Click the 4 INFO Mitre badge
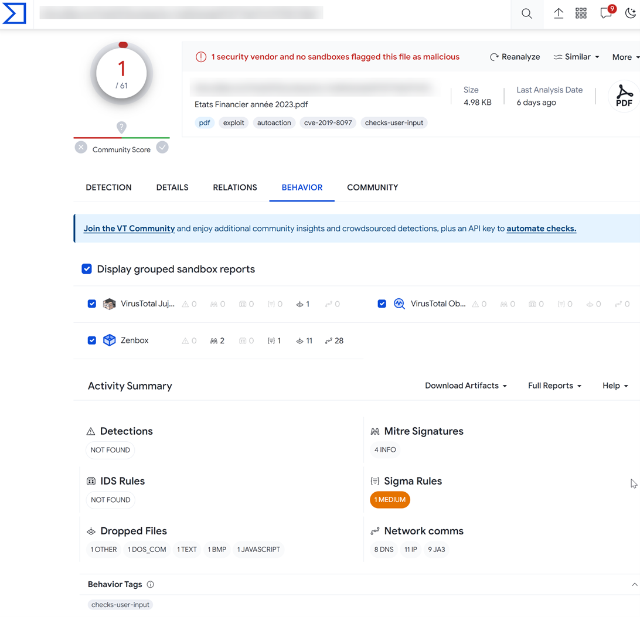The height and width of the screenshot is (617, 640). tap(385, 449)
